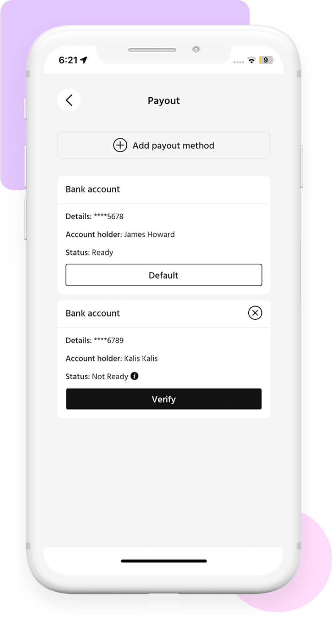Tap the back chevron in the top left
Image resolution: width=332 pixels, height=621 pixels.
69,101
